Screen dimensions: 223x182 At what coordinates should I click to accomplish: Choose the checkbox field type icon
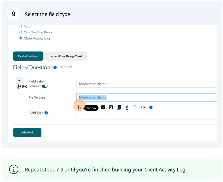coord(103,107)
